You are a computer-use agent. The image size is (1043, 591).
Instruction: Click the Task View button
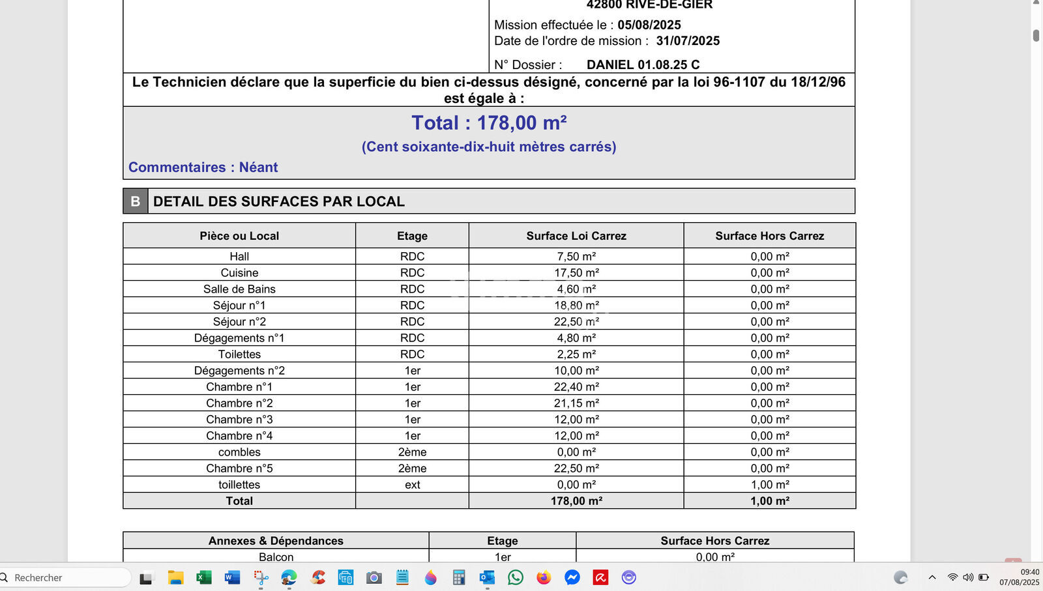pos(146,577)
